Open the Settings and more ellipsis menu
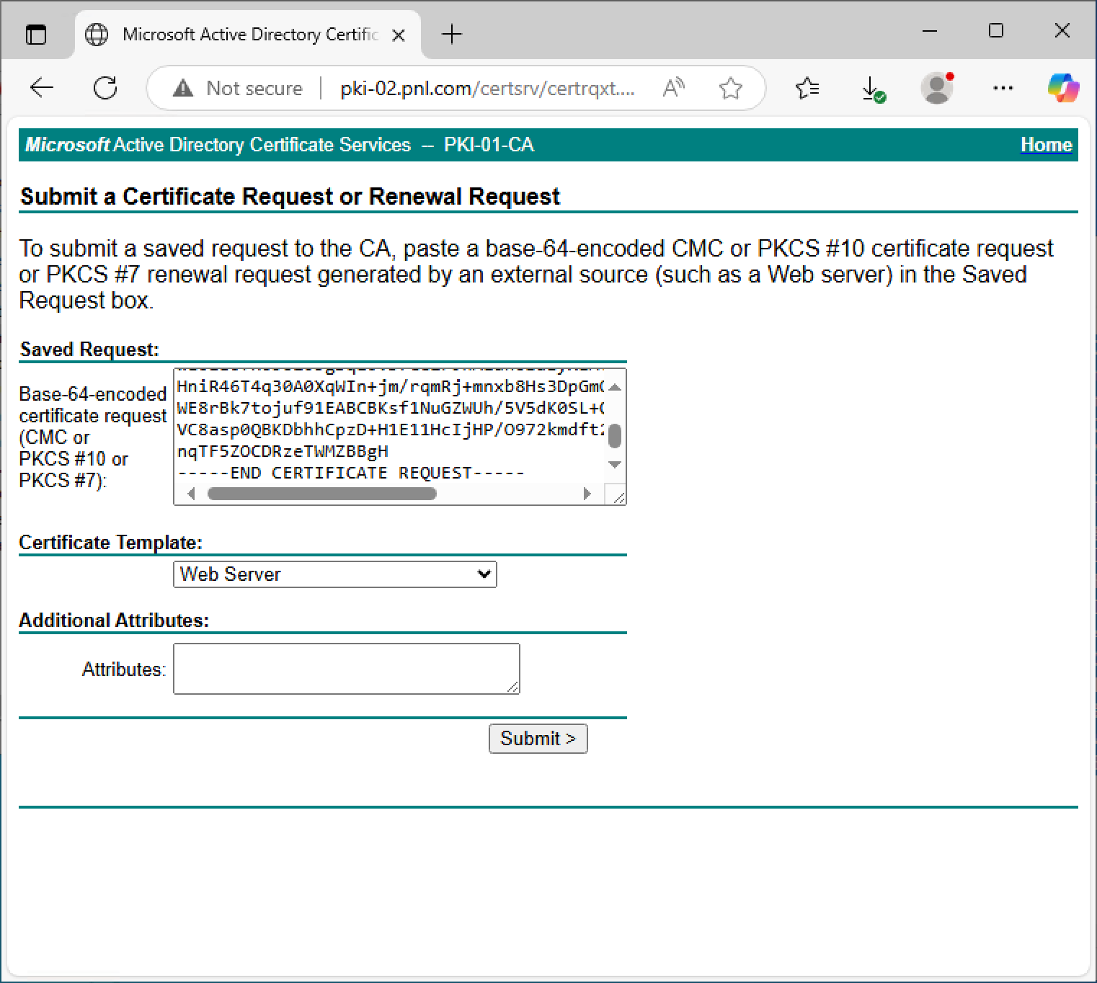The image size is (1097, 983). click(1003, 88)
